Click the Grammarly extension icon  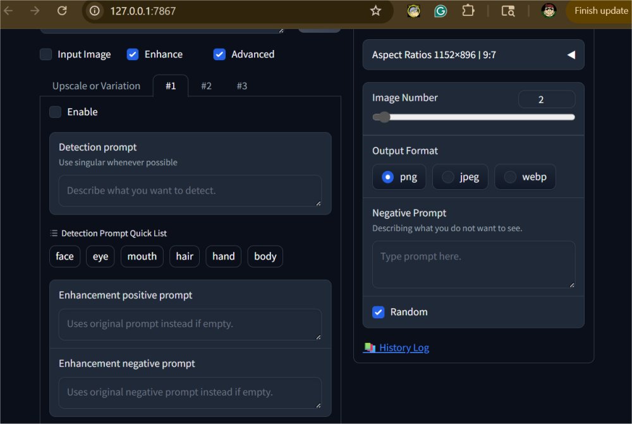point(441,11)
